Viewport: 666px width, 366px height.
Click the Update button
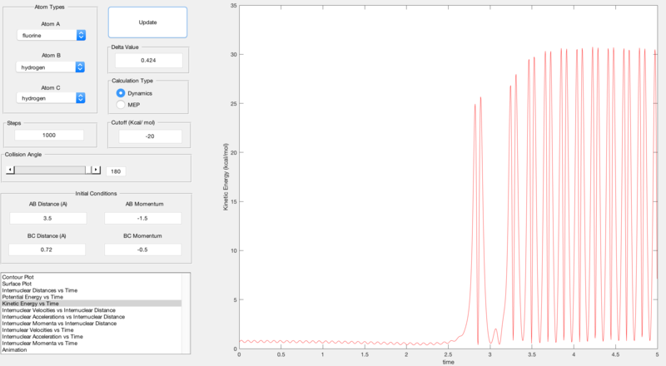click(x=147, y=22)
